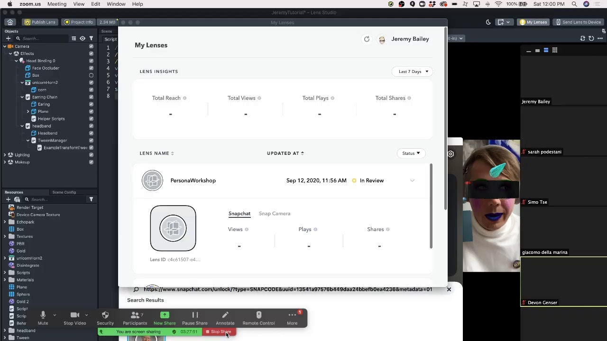Open the Objects panel filter
607x341 pixels.
tap(91, 38)
